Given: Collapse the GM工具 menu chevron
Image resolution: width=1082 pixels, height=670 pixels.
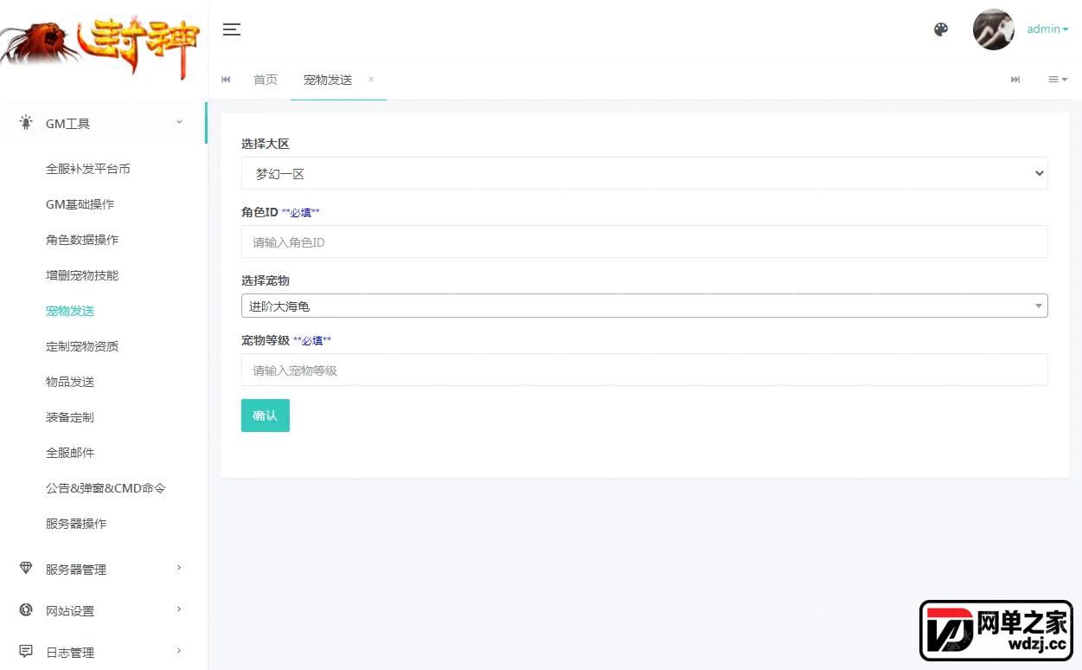Looking at the screenshot, I should pyautogui.click(x=179, y=123).
